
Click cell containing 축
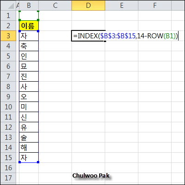[x=29, y=46]
